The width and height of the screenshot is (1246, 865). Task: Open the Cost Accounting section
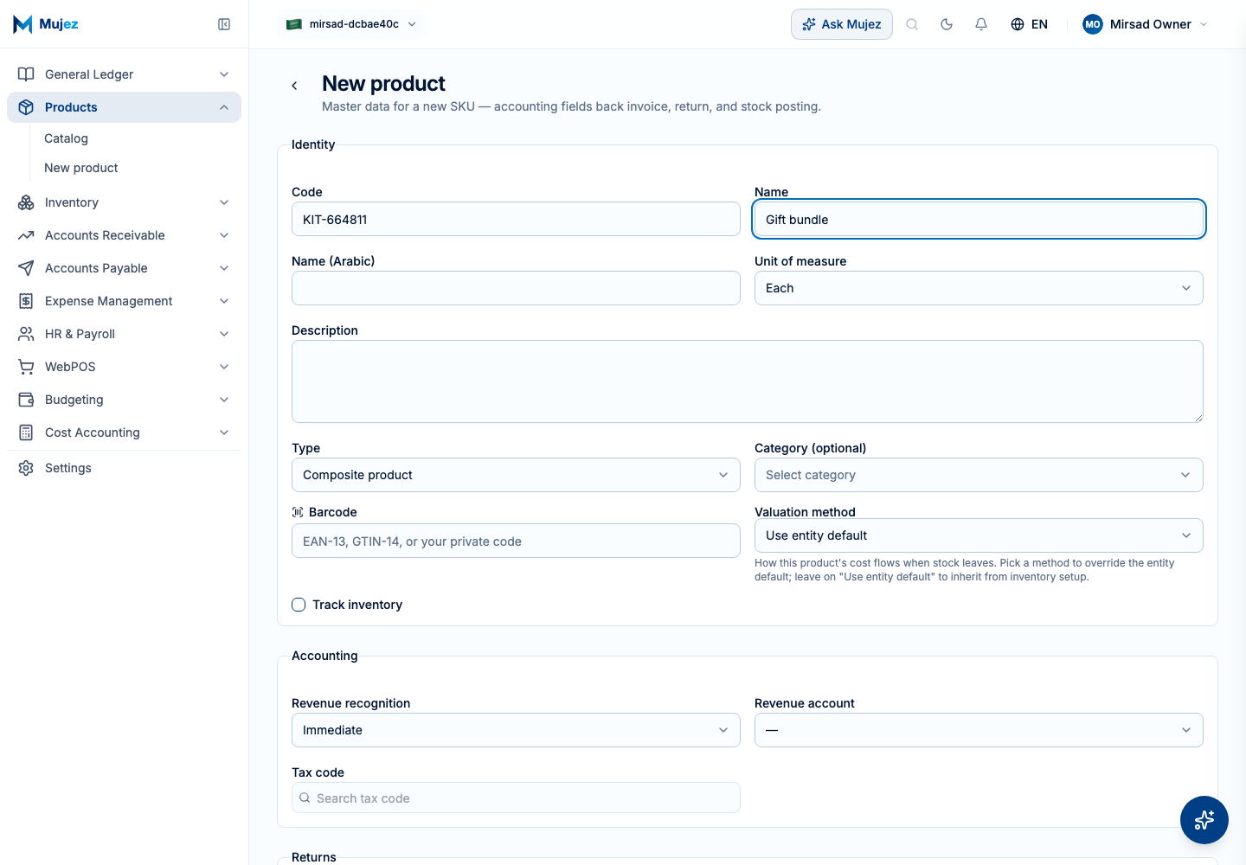[x=124, y=432]
